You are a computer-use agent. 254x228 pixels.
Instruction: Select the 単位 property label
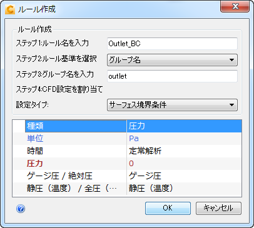(x=35, y=139)
